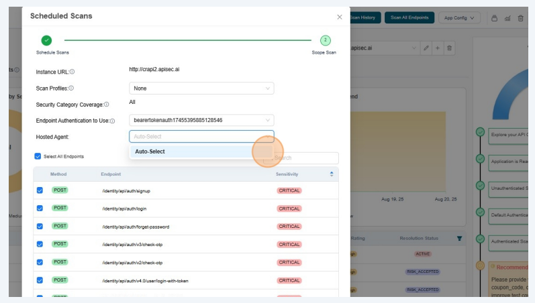535x303 pixels.
Task: Click the Security Category Coverage info icon
Action: tap(107, 105)
